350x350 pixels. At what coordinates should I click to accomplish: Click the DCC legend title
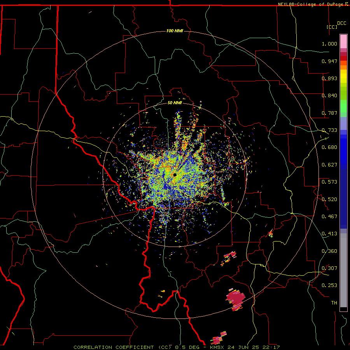tap(341, 23)
